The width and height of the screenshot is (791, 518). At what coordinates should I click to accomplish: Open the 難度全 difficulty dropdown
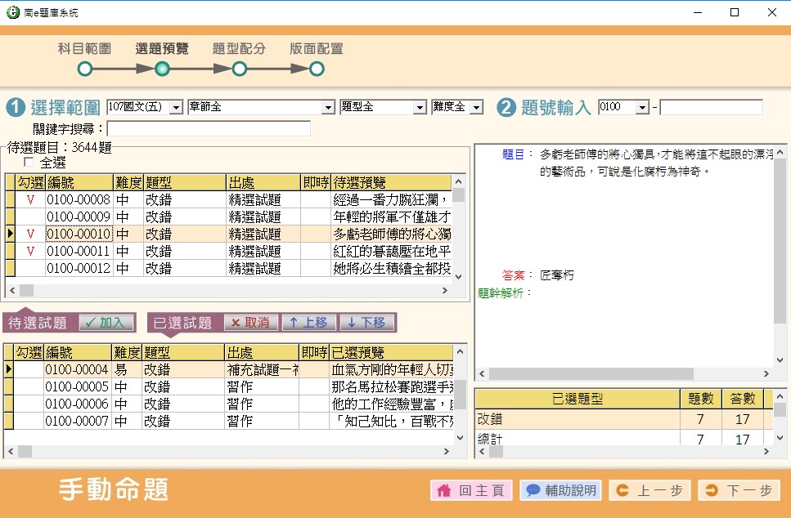476,108
